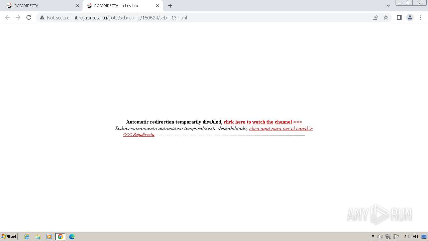
Task: Share this page icon in address bar
Action: coord(375,17)
